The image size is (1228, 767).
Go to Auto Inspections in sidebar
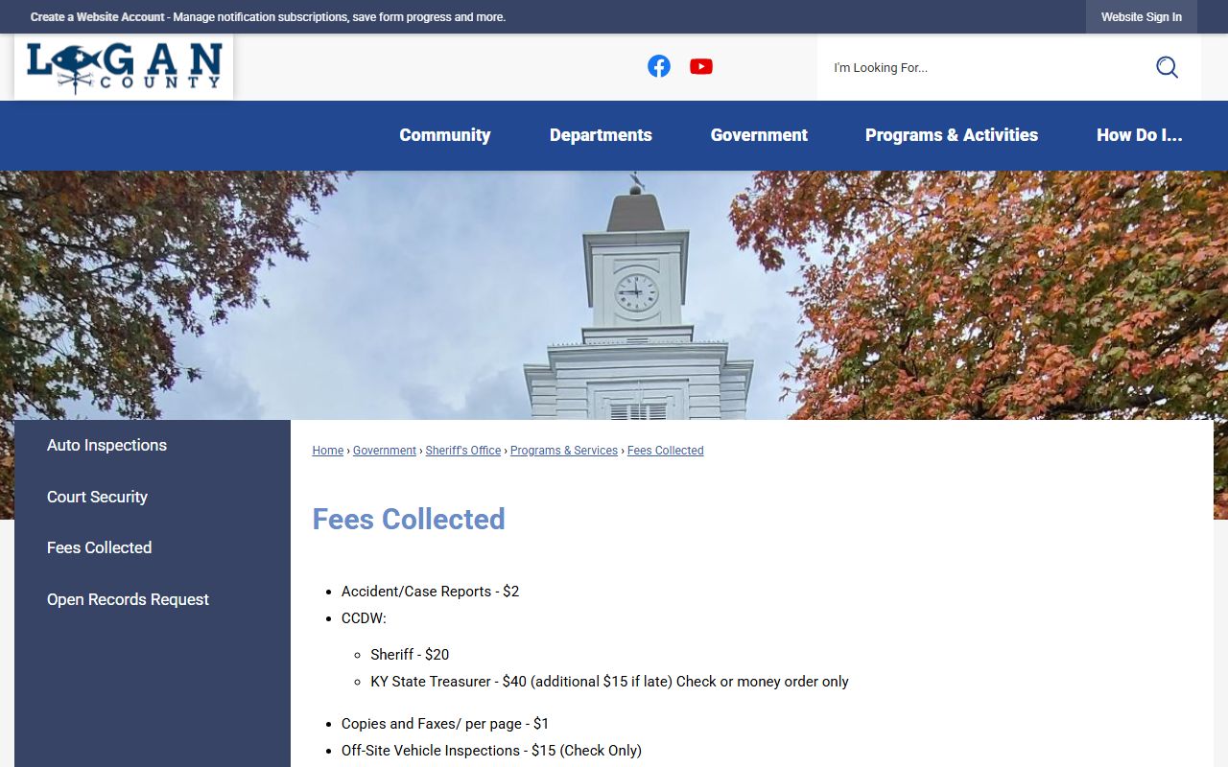[106, 445]
